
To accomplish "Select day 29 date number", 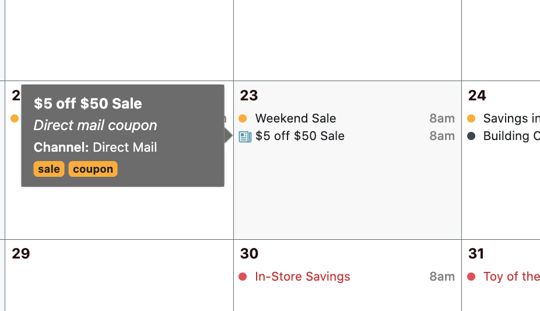I will tap(20, 253).
